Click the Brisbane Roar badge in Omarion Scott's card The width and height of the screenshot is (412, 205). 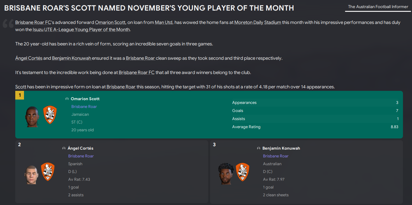point(50,115)
